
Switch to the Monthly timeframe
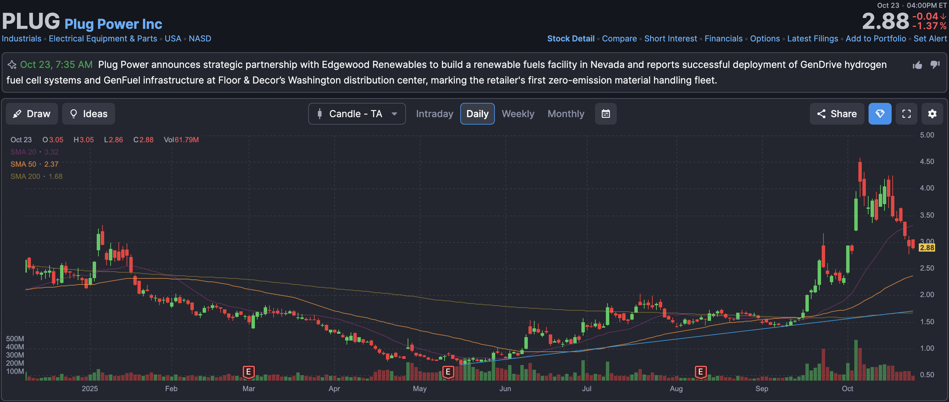[565, 114]
